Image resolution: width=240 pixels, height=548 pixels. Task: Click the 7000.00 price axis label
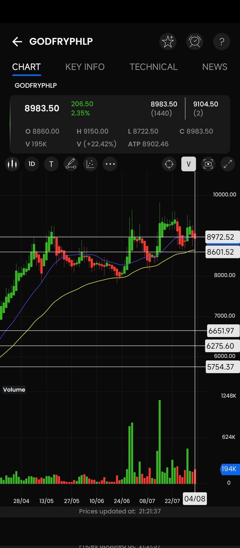tap(226, 316)
